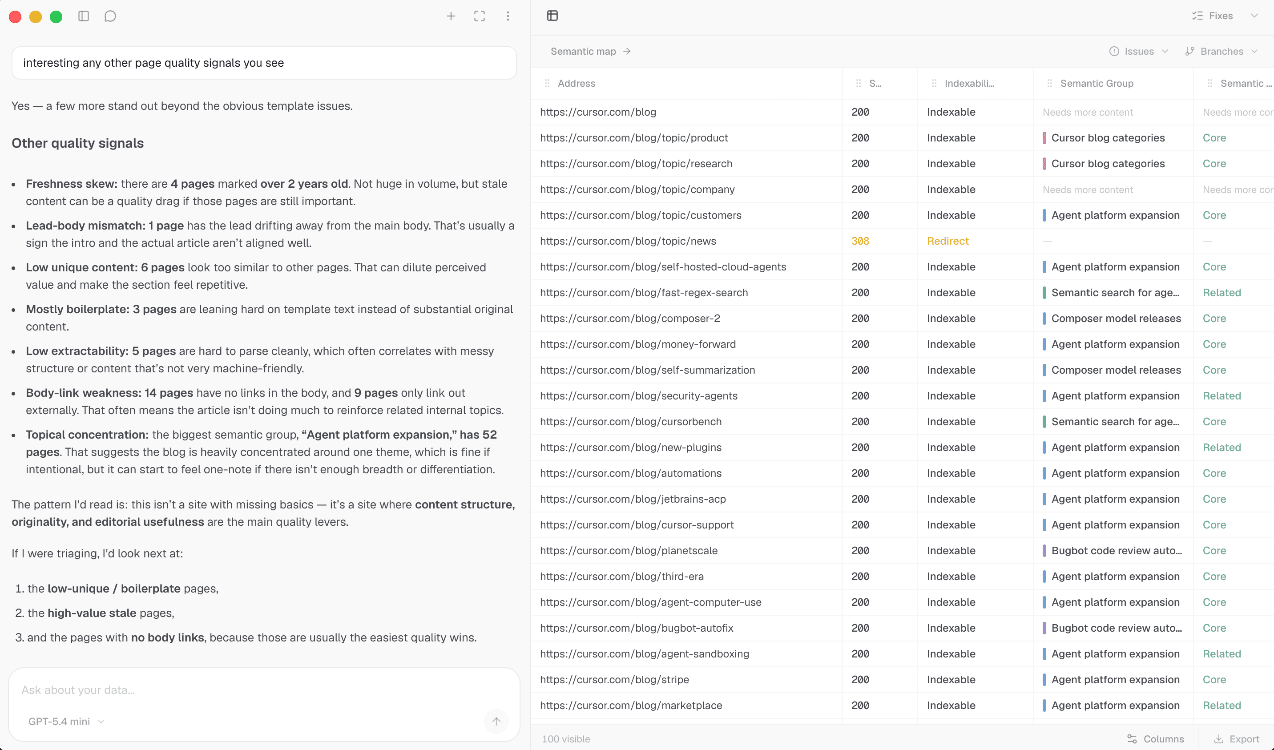Select the blog/agent-computer-use address
The width and height of the screenshot is (1274, 750).
pos(650,602)
